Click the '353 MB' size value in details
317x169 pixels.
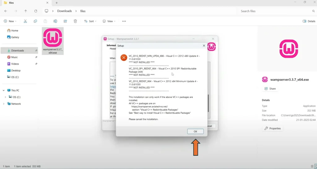pos(311,111)
